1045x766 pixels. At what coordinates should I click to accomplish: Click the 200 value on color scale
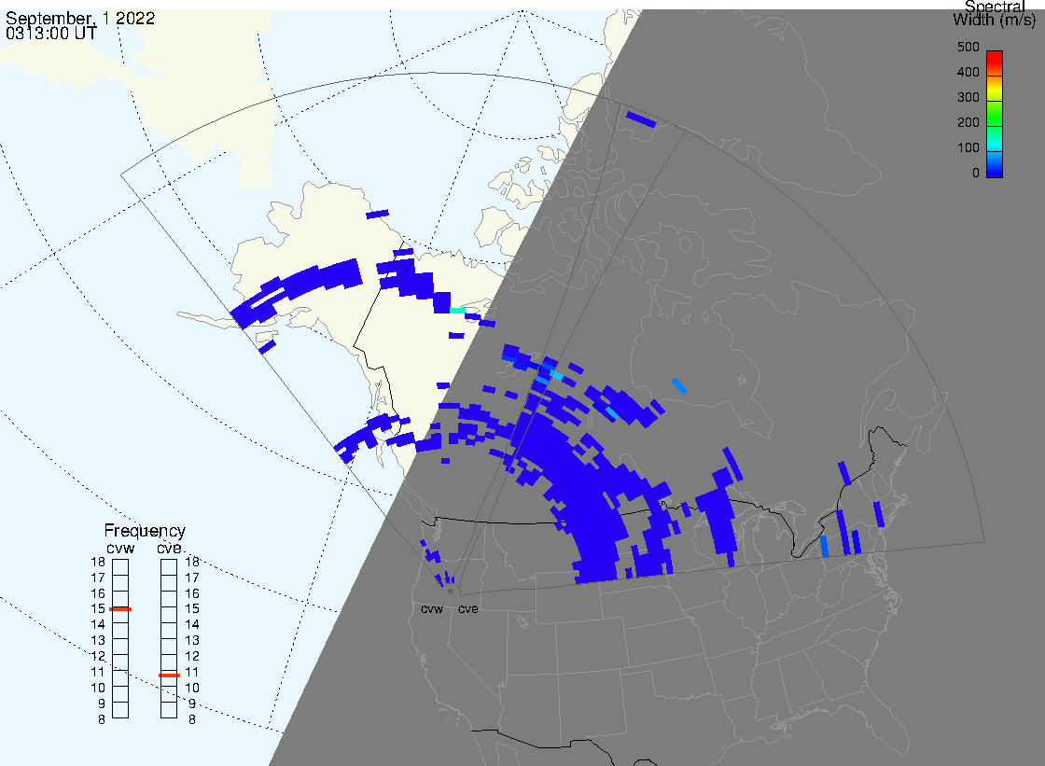coord(968,122)
